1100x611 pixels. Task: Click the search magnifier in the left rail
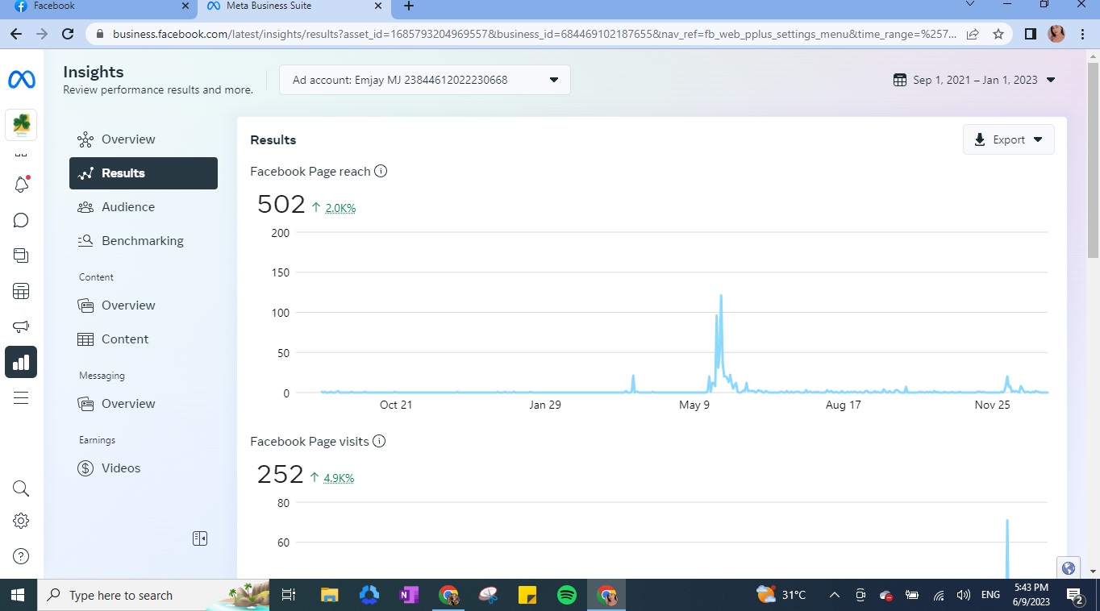tap(21, 488)
